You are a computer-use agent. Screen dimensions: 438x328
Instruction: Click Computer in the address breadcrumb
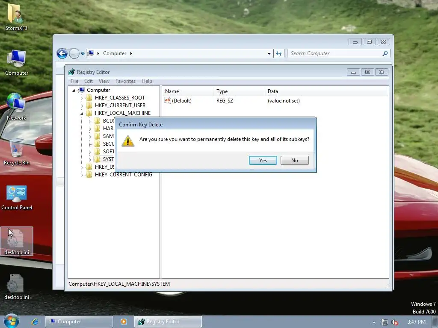tap(115, 53)
